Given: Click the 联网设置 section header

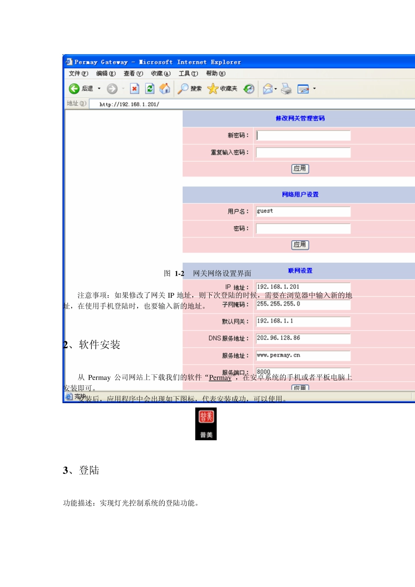Looking at the screenshot, I should [x=300, y=271].
